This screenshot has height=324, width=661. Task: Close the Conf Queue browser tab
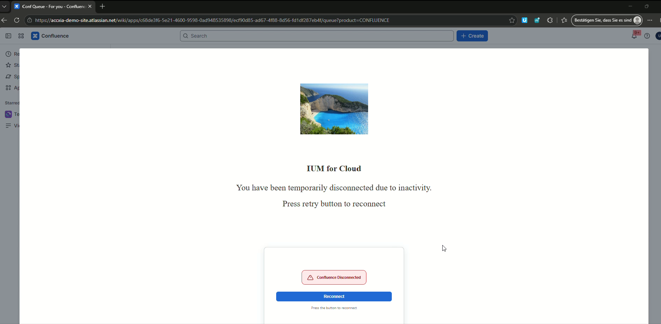point(90,6)
